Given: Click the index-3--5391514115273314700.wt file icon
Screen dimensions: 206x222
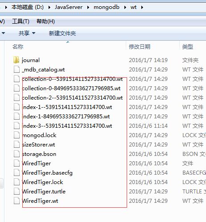Looking at the screenshot, I should pos(16,126).
